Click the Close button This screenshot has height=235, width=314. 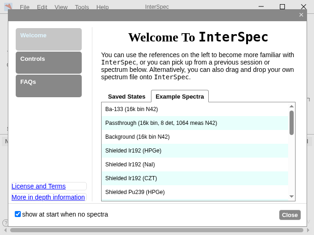pos(290,215)
